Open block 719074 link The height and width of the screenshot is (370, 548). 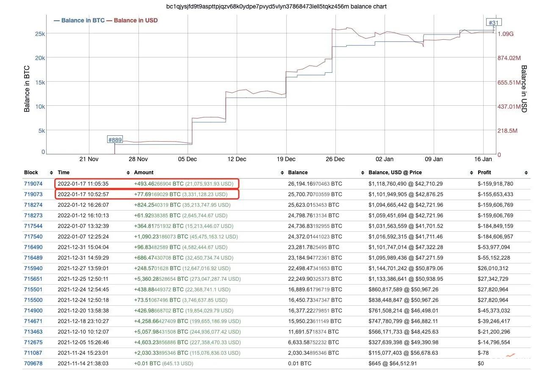click(33, 184)
